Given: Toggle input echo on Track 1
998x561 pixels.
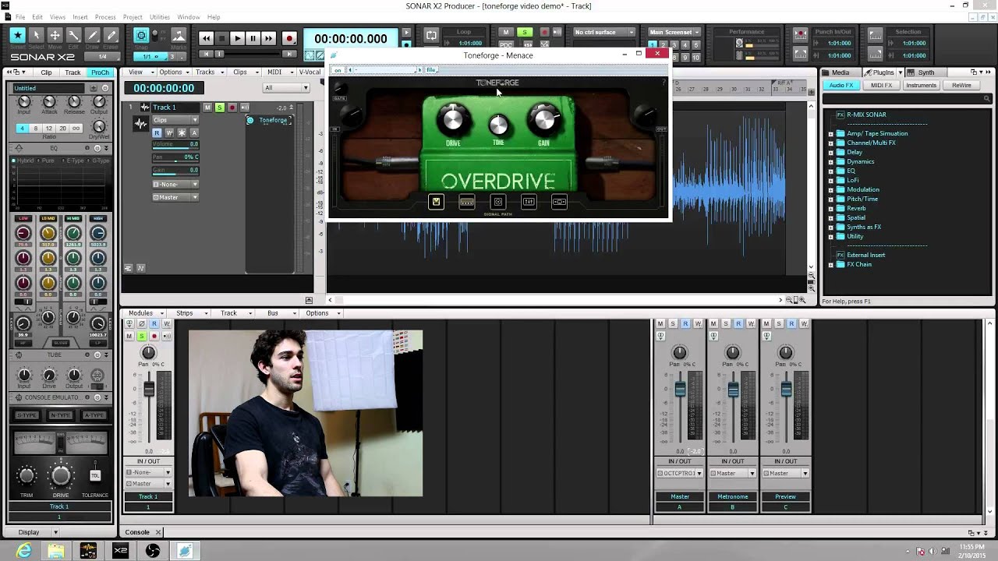Looking at the screenshot, I should coord(244,108).
